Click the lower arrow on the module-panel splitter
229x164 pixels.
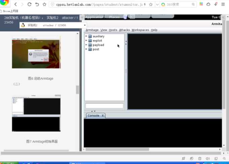click(126, 44)
